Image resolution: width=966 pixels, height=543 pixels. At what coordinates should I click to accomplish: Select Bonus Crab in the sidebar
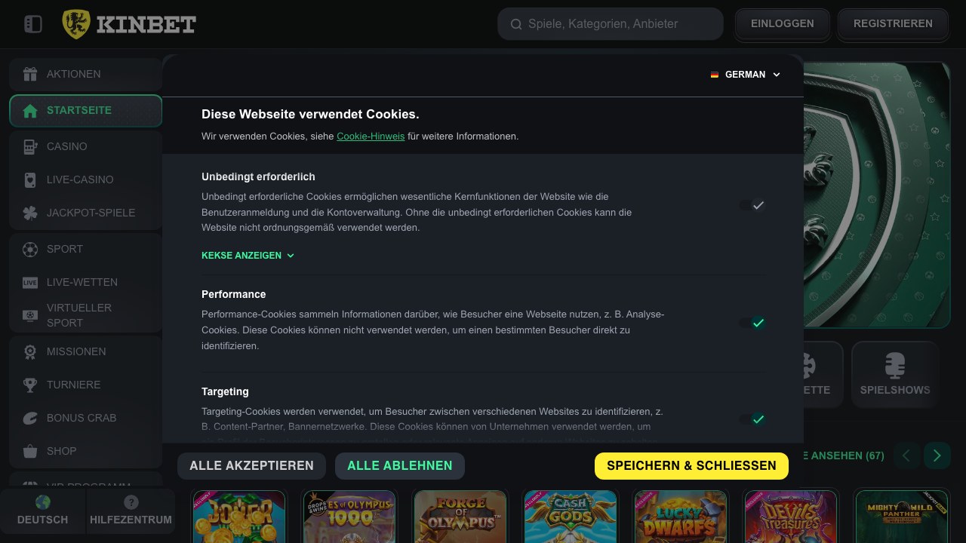(86, 418)
